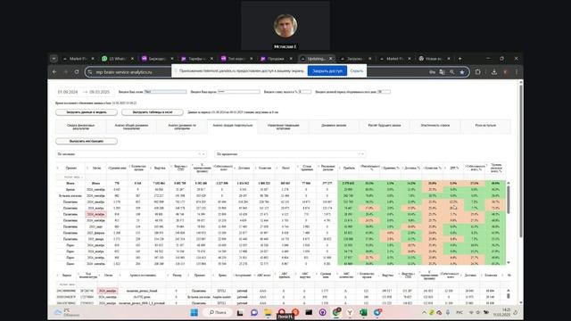Switch РУС input language in tray

[x=459, y=313]
